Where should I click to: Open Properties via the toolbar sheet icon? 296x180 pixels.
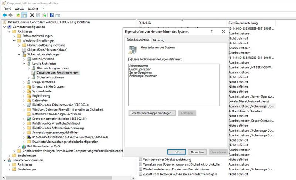coord(38,15)
